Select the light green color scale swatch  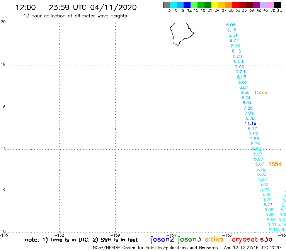click(x=194, y=5)
